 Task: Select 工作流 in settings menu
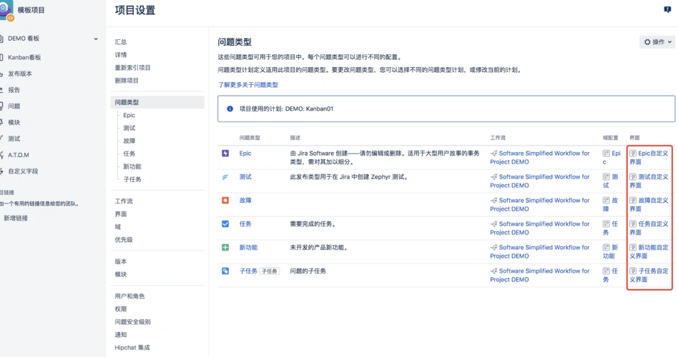point(124,201)
